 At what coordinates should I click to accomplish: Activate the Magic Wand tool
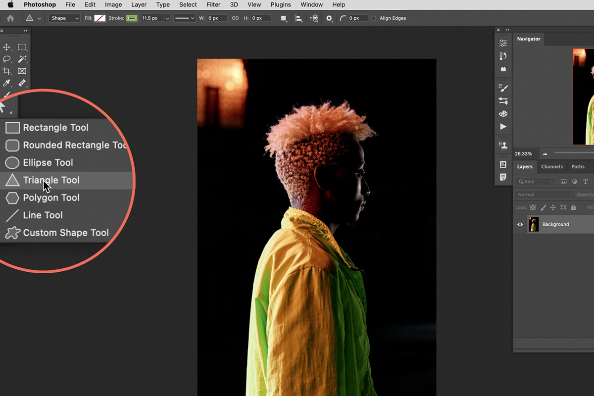pyautogui.click(x=22, y=59)
